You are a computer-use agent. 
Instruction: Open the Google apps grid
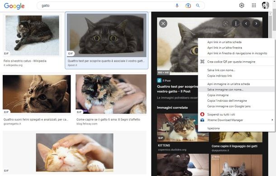point(254,5)
